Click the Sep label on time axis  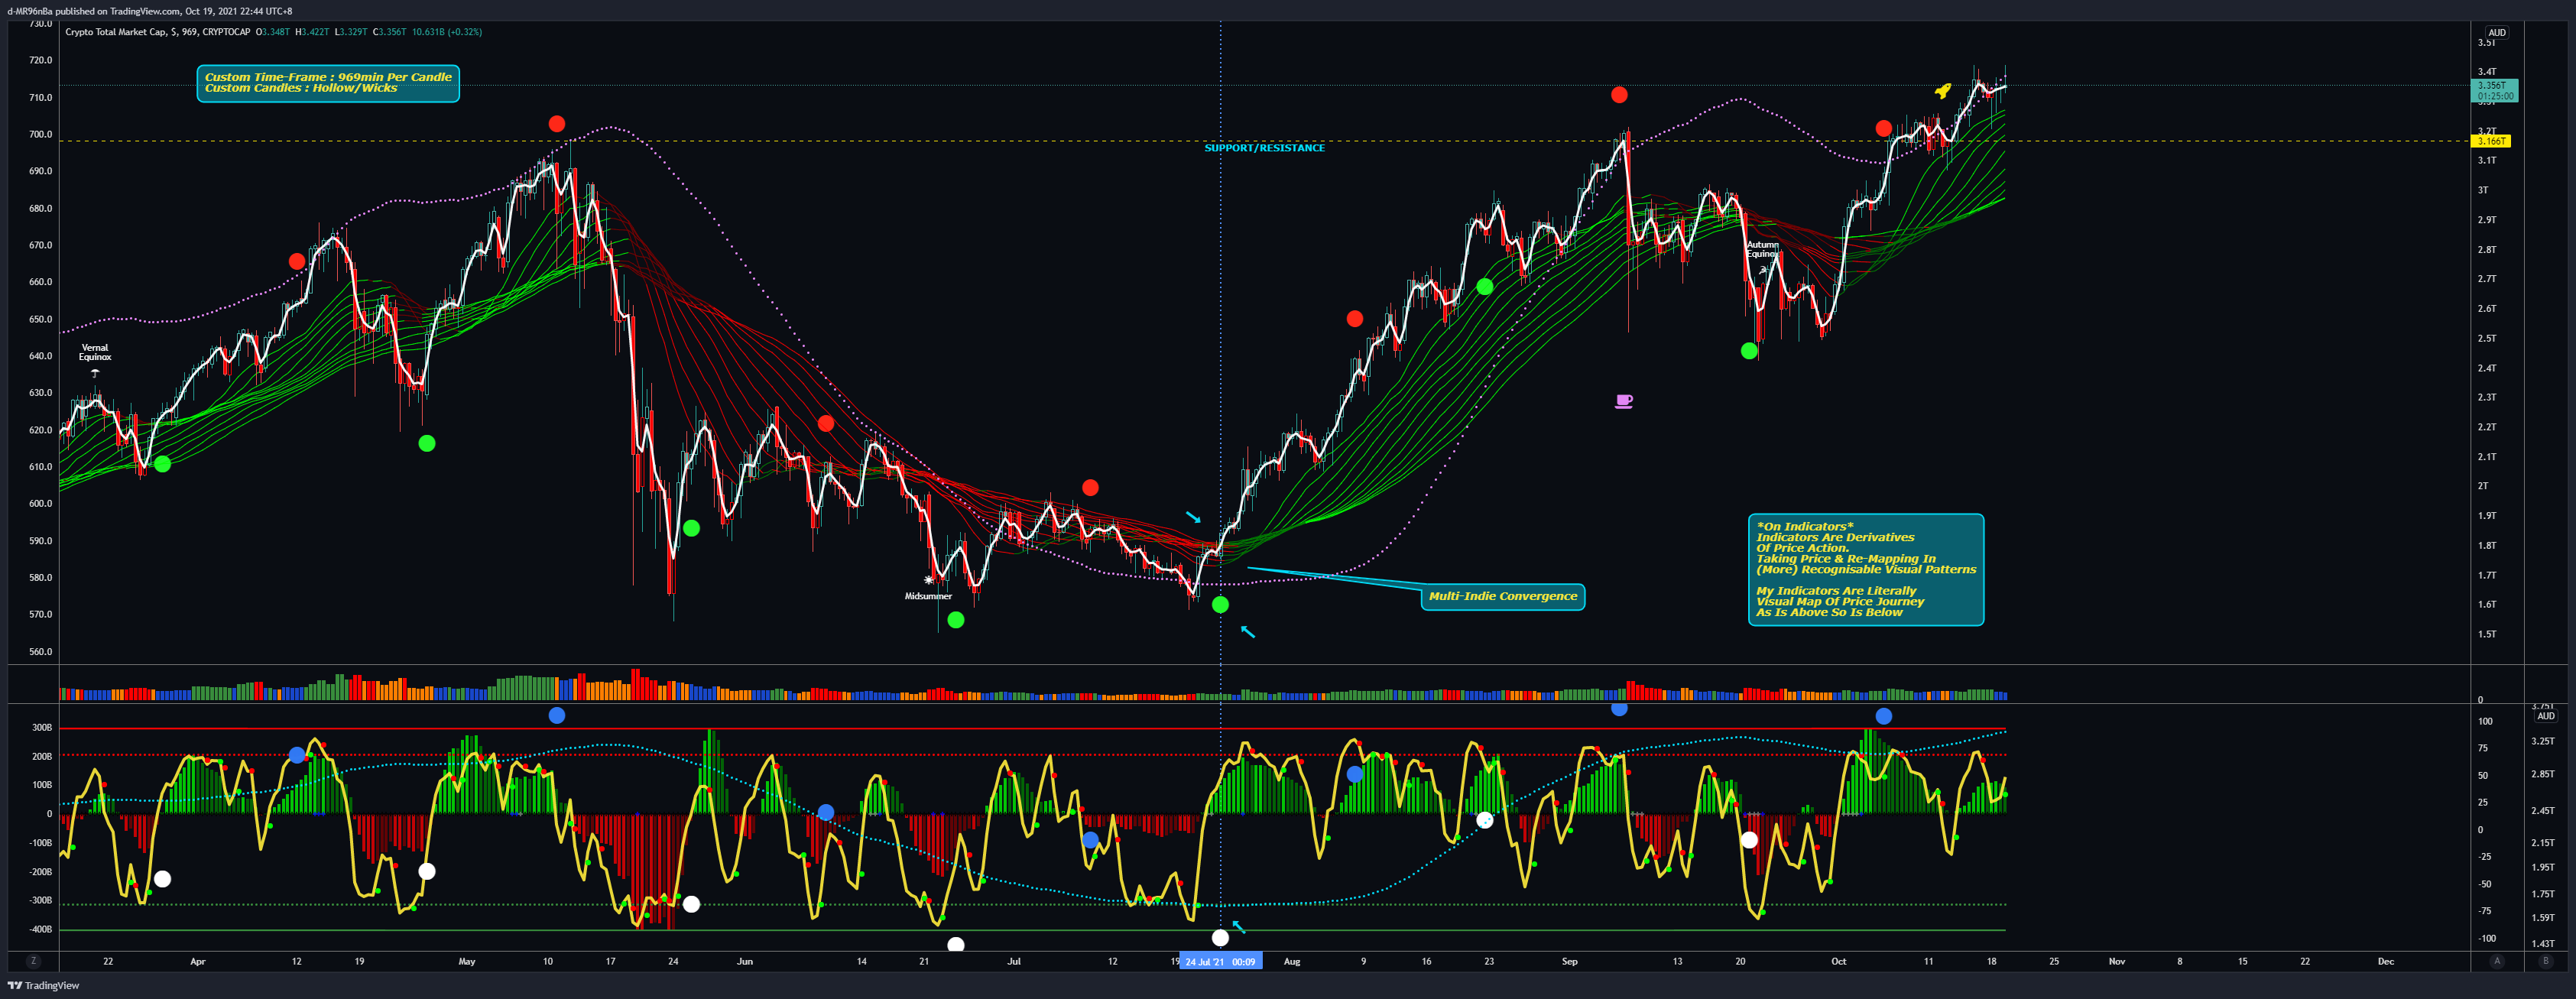[x=1569, y=961]
